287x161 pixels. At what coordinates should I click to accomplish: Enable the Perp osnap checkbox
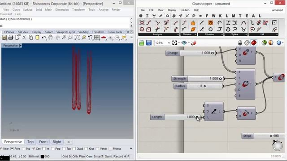[53, 148]
